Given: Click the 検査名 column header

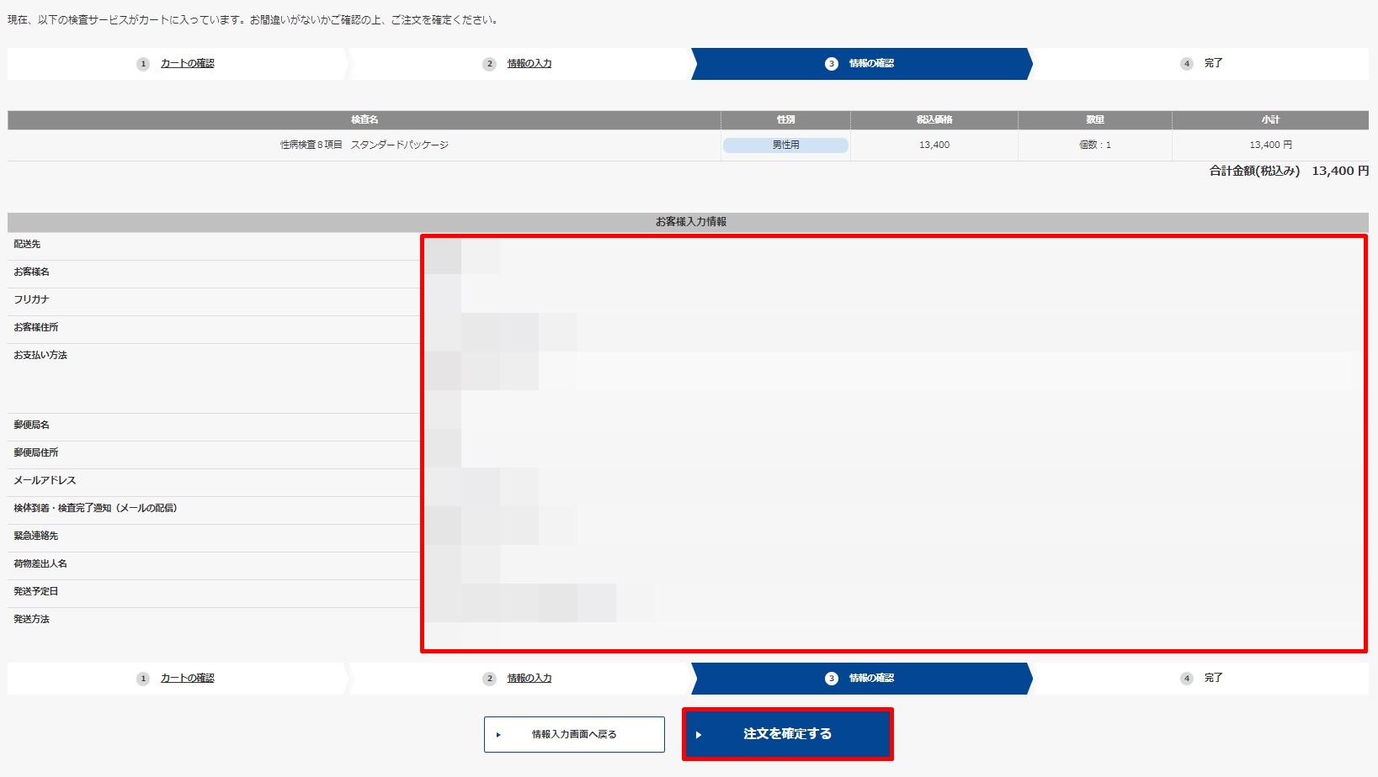Looking at the screenshot, I should [364, 119].
